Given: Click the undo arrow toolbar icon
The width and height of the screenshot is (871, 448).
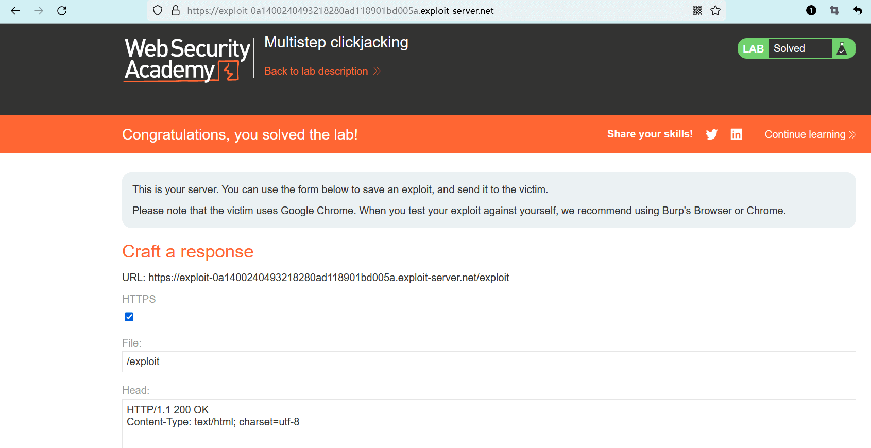Looking at the screenshot, I should point(858,11).
